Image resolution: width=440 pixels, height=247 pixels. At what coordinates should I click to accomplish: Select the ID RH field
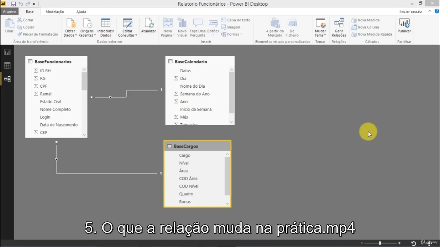45,71
